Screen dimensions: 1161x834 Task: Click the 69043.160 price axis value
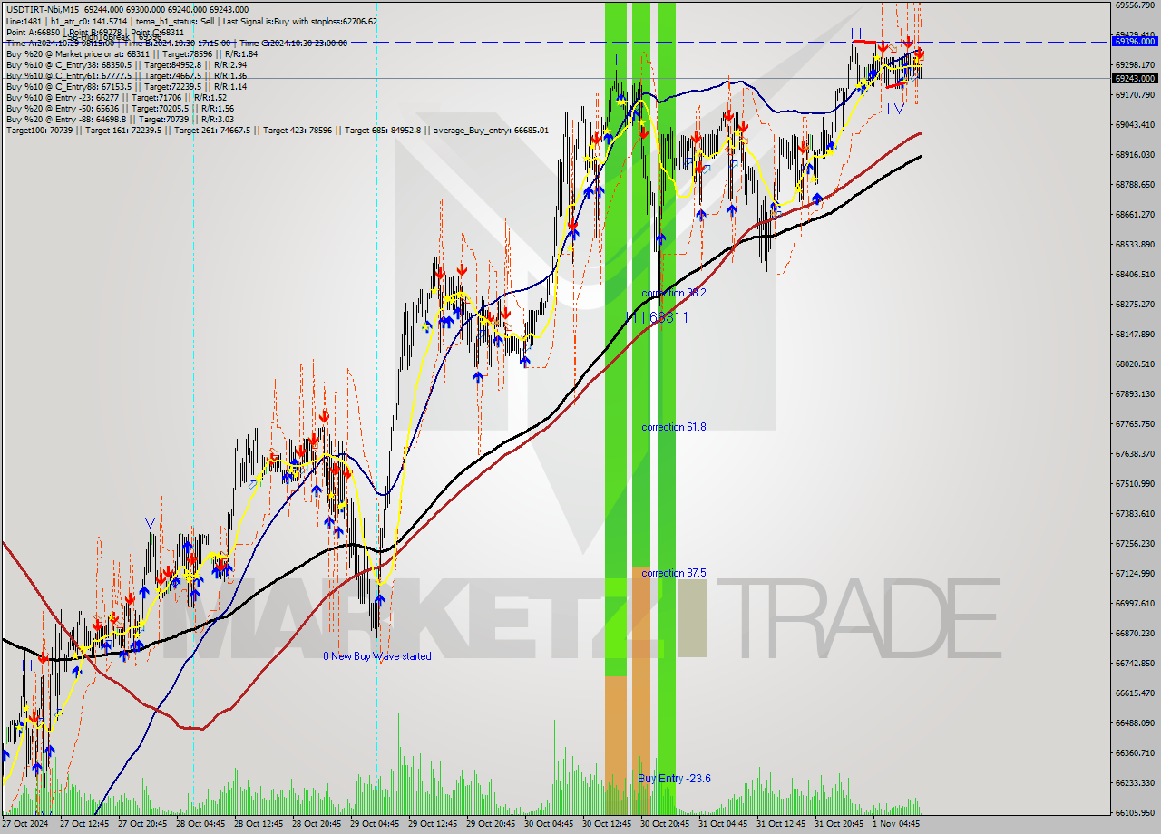[x=1135, y=124]
